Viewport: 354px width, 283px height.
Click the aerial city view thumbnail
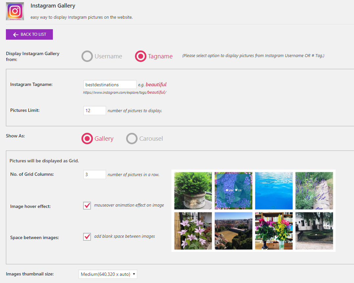click(233, 231)
